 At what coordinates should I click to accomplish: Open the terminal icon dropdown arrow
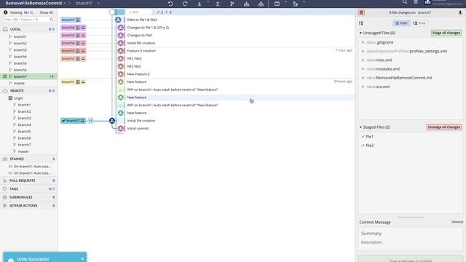(285, 2)
